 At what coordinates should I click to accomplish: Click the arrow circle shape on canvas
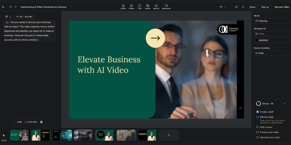[x=155, y=38]
